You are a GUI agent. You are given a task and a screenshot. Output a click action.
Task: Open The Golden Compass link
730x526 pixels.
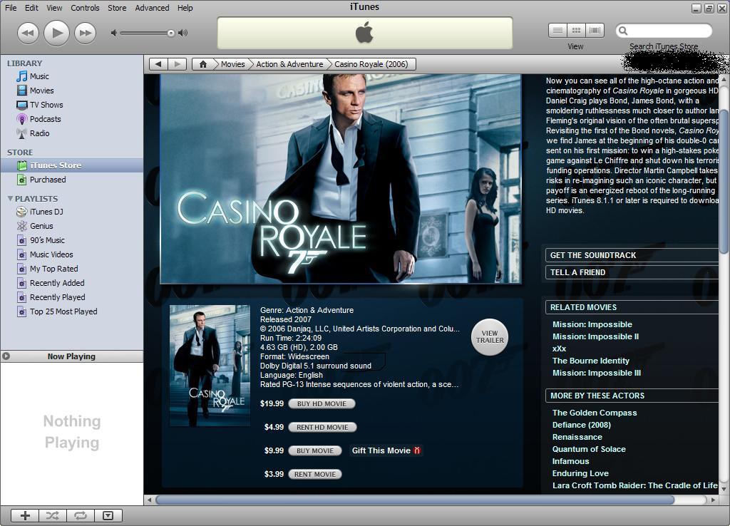coord(595,413)
